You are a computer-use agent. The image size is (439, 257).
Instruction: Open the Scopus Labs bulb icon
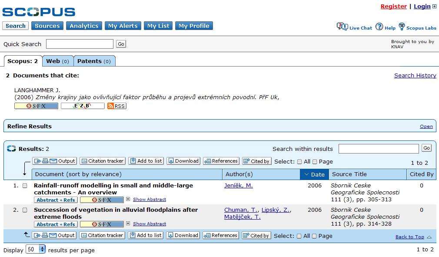tap(402, 27)
